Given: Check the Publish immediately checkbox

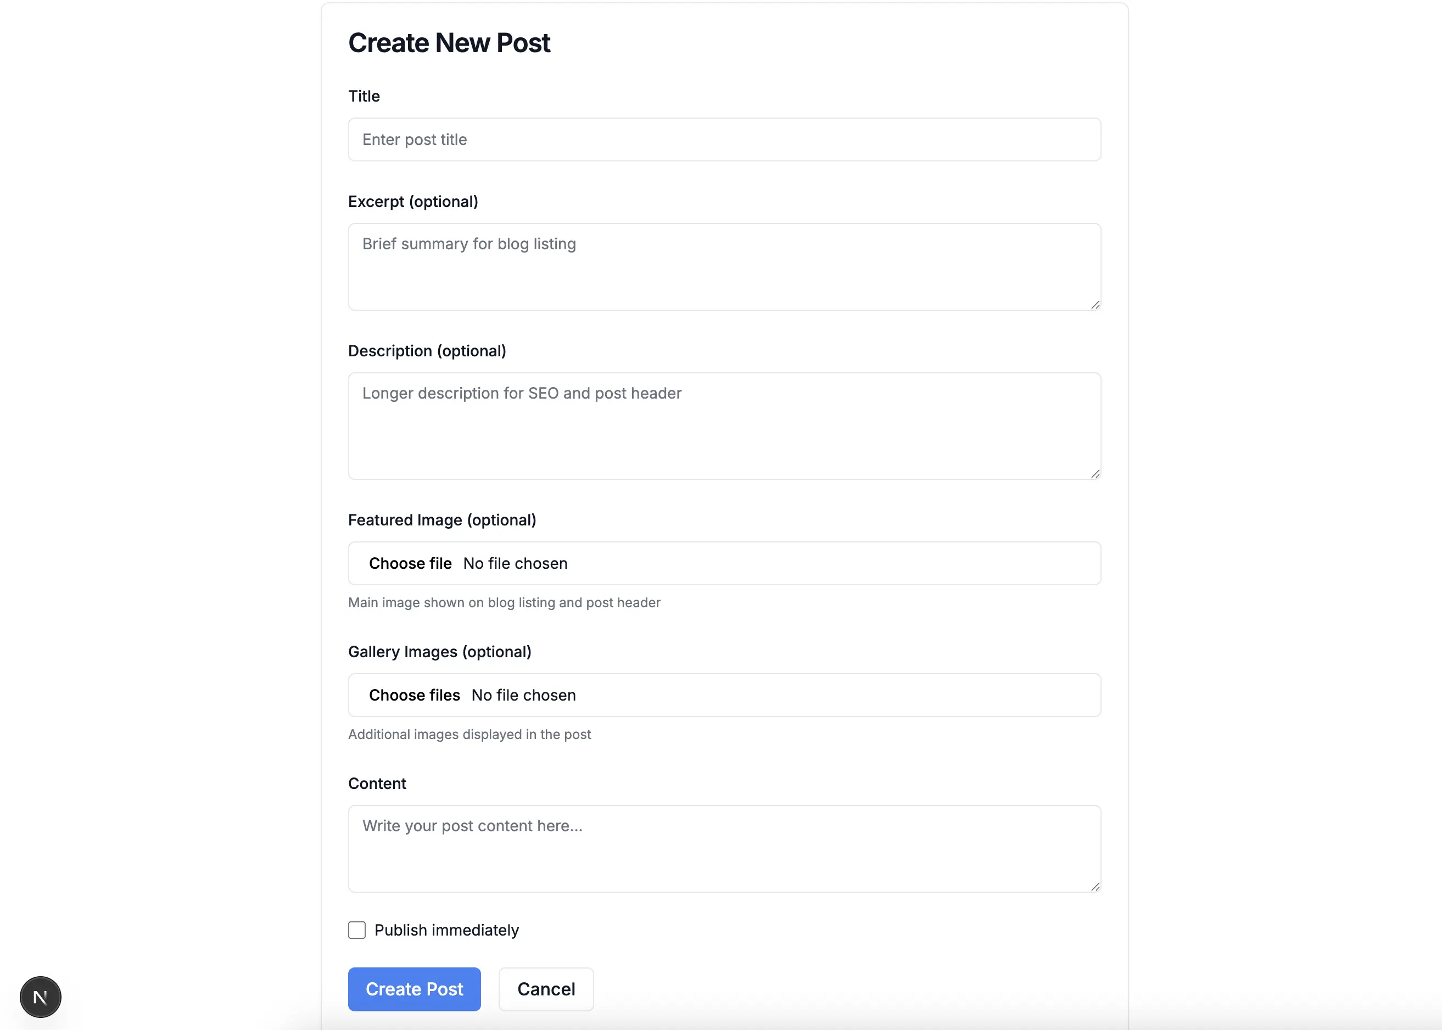Looking at the screenshot, I should tap(356, 930).
